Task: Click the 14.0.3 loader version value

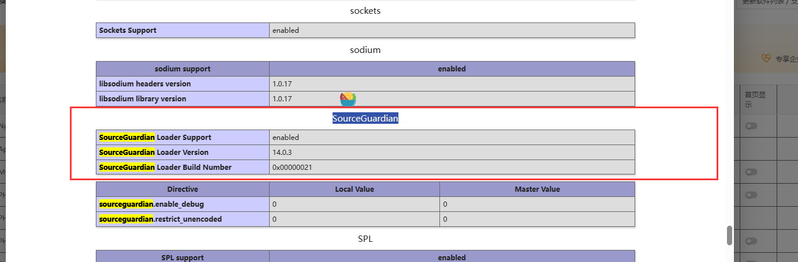Action: tap(284, 153)
